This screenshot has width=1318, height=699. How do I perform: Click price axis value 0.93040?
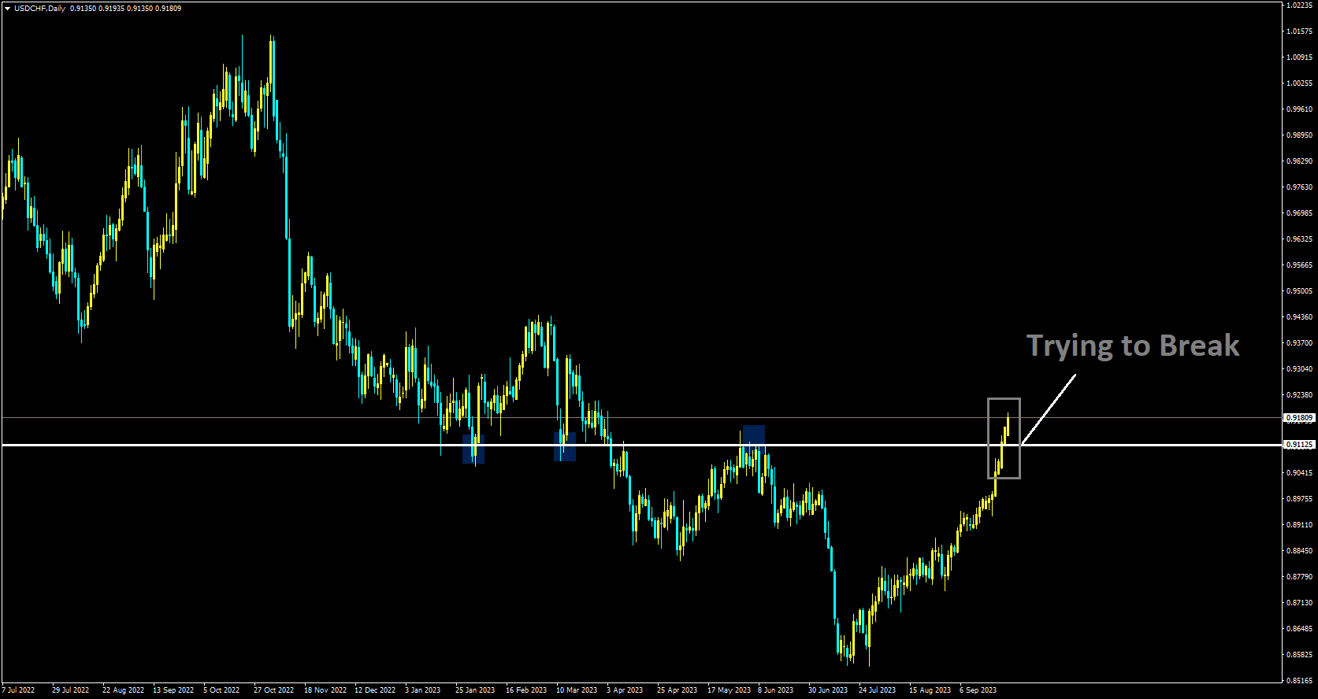click(1300, 369)
